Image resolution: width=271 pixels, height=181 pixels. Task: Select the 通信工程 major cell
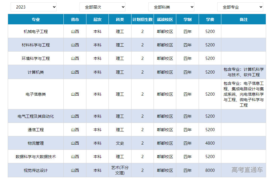36,130
